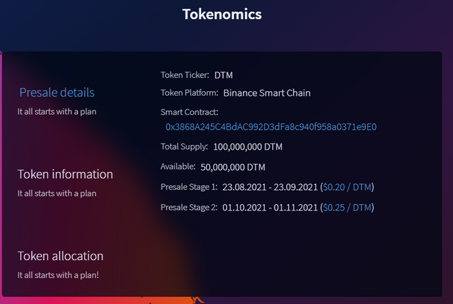The width and height of the screenshot is (453, 304).
Task: Click the 100,000,000 DTM supply value
Action: point(246,147)
